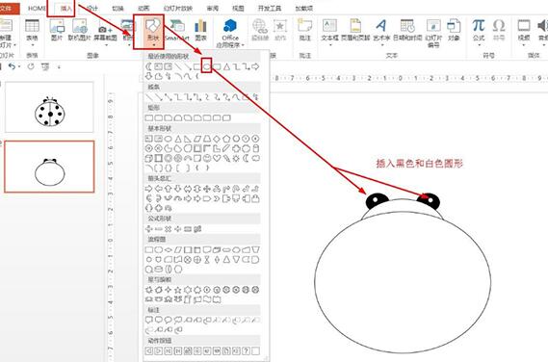Screen dimensions: 548x362
Task: Open the Table (表格) dropdown in the ribbon
Action: [x=32, y=32]
